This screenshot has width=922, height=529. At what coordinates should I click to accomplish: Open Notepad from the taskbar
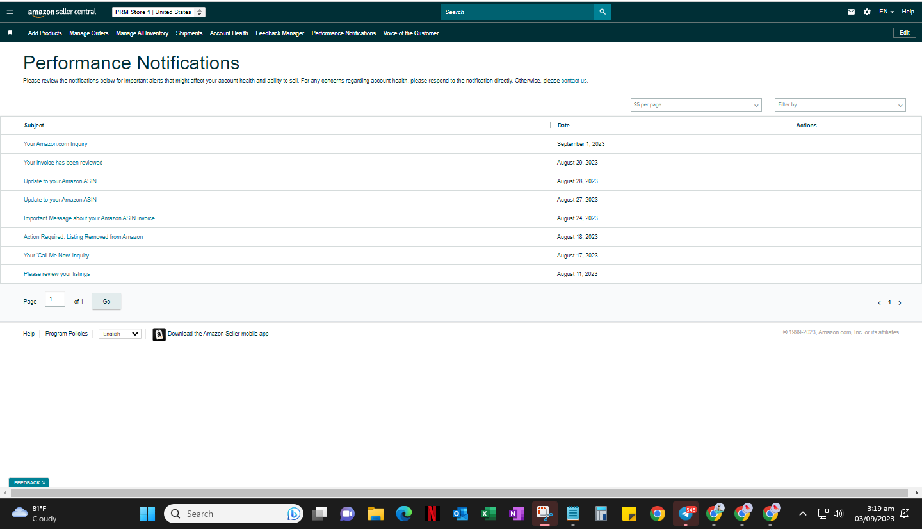[x=573, y=514]
